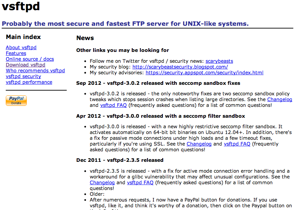Go to the Features page link
Viewport: 295px width, 210px height.
pos(16,53)
